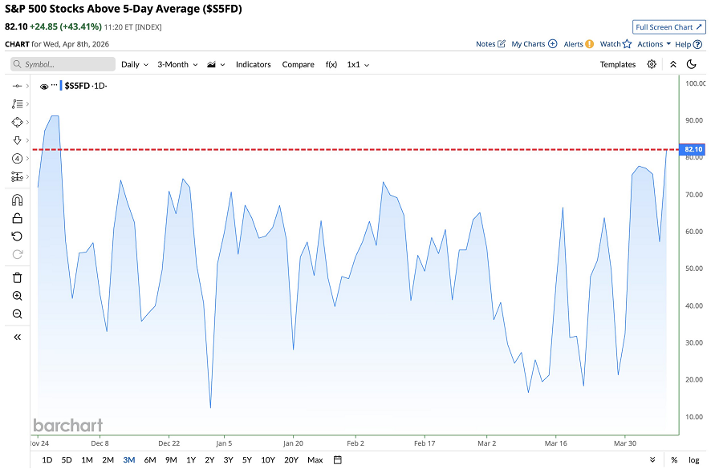Click the 82.10 price label on axis

pyautogui.click(x=692, y=149)
